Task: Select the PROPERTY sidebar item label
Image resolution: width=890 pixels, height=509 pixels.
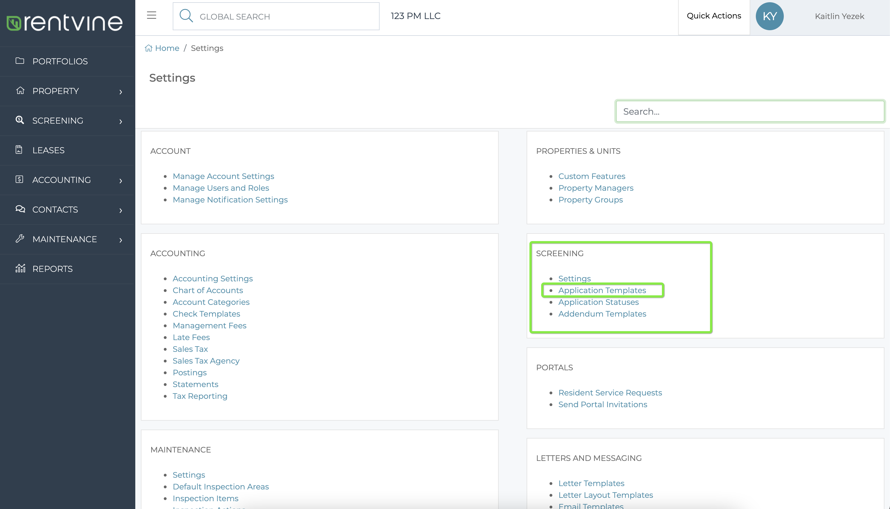Action: point(56,91)
